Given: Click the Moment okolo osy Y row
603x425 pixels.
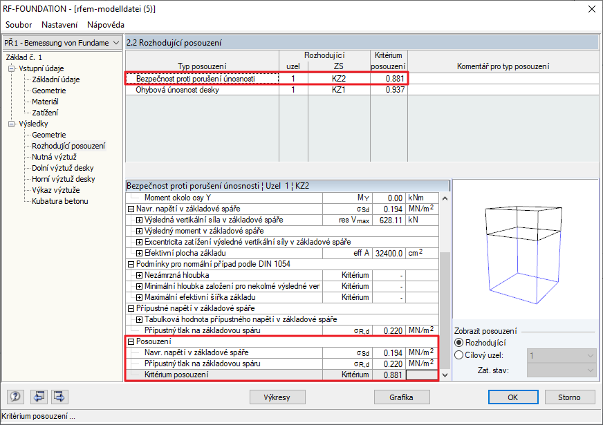Looking at the screenshot, I should click(282, 198).
